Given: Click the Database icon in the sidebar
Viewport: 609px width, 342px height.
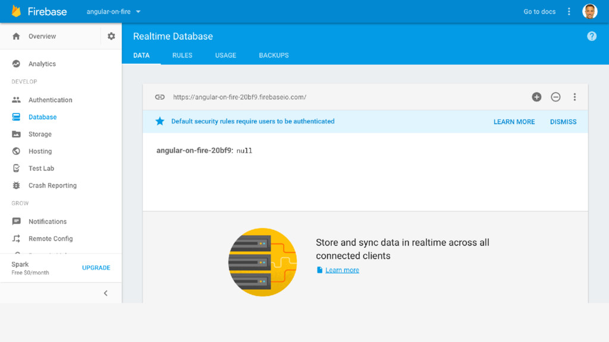Looking at the screenshot, I should coord(16,117).
